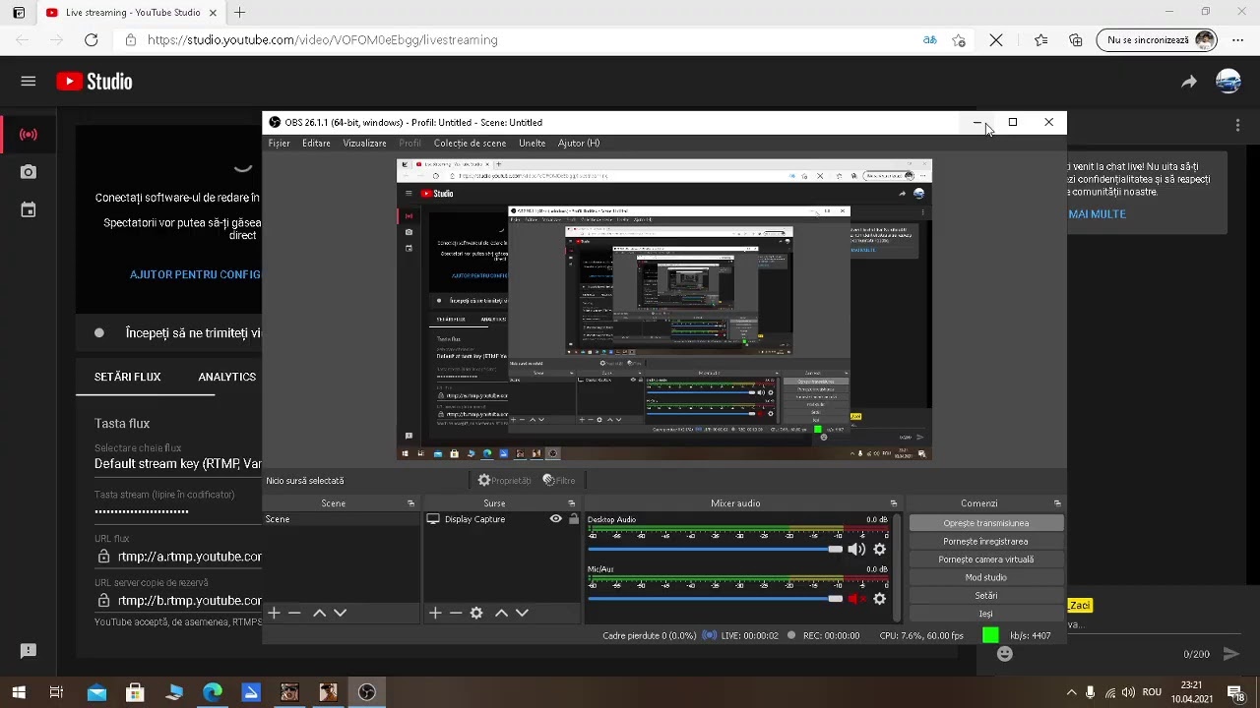Screen dimensions: 1260x708
Task: Move scene down in the Scene panel
Action: (x=340, y=613)
